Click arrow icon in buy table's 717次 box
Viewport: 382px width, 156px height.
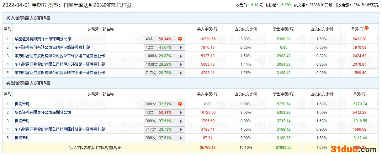point(181,73)
